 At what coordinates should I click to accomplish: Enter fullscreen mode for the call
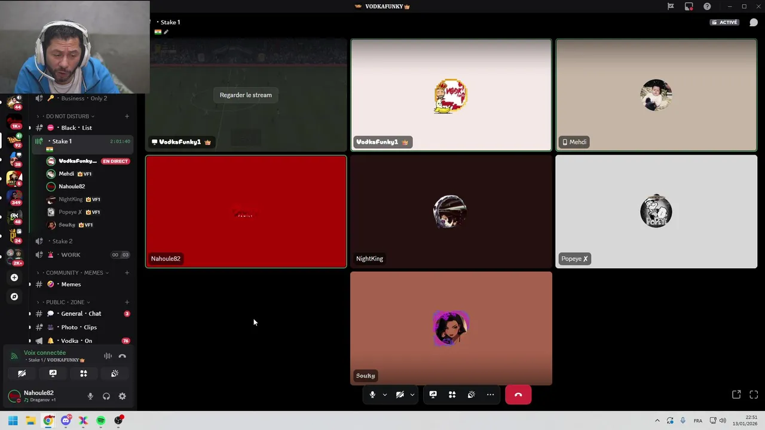pos(754,395)
